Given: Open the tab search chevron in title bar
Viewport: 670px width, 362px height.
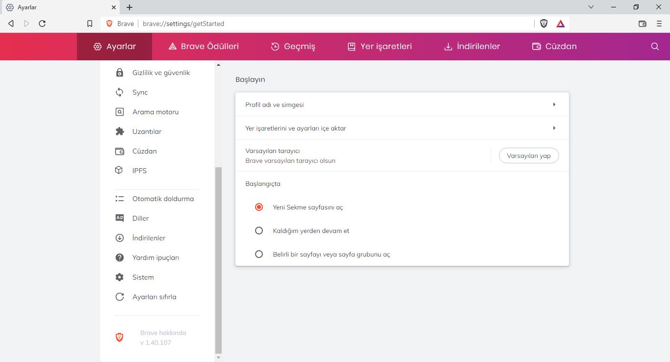Looking at the screenshot, I should pos(591,7).
